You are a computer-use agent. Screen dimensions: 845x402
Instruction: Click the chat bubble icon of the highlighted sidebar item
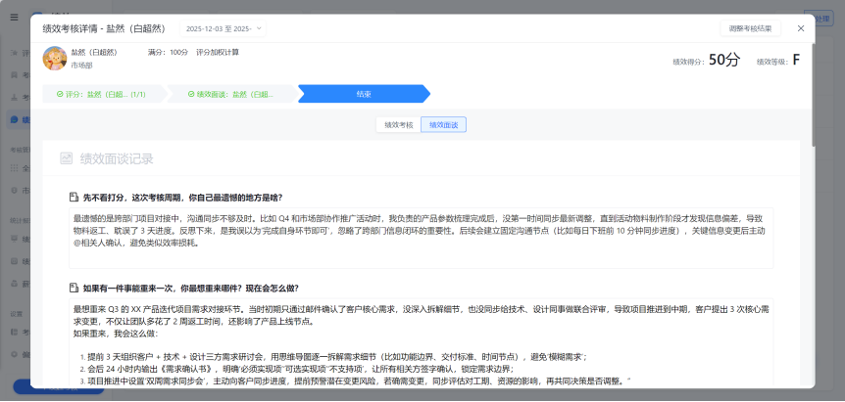14,119
